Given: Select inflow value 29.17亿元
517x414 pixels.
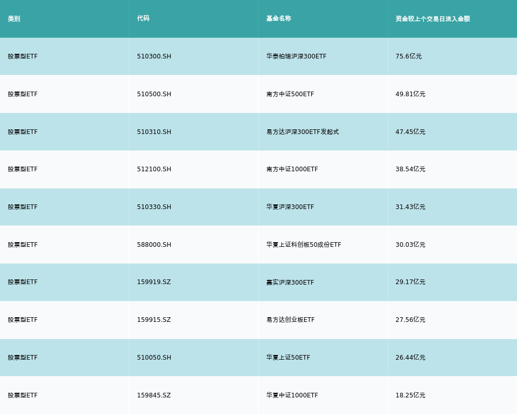Looking at the screenshot, I should pyautogui.click(x=410, y=282).
